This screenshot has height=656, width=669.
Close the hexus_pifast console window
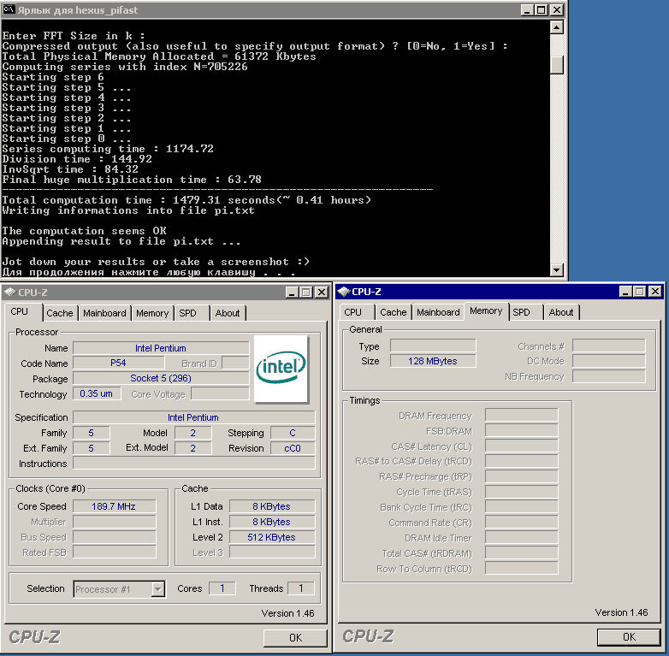coord(556,9)
